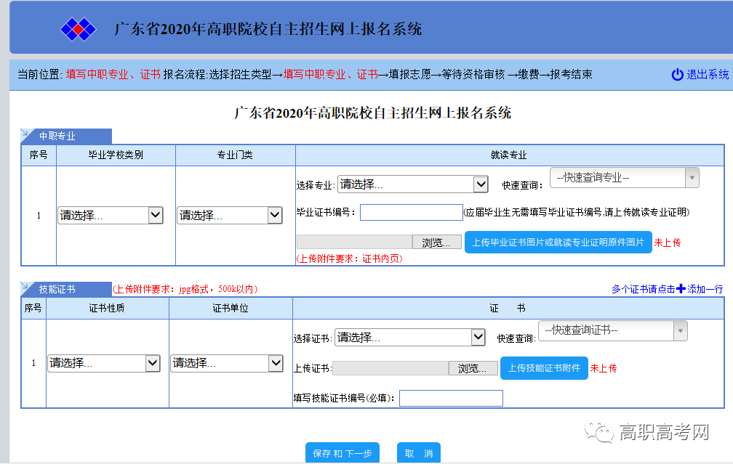Open the 证书性质 dropdown
Image resolution: width=733 pixels, height=464 pixels.
point(104,362)
